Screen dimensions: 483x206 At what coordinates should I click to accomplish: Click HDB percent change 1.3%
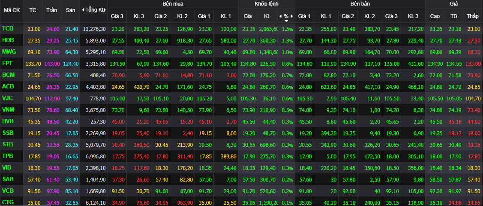287,41
